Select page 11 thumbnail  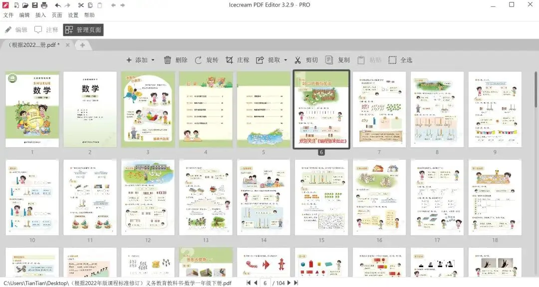click(90, 197)
